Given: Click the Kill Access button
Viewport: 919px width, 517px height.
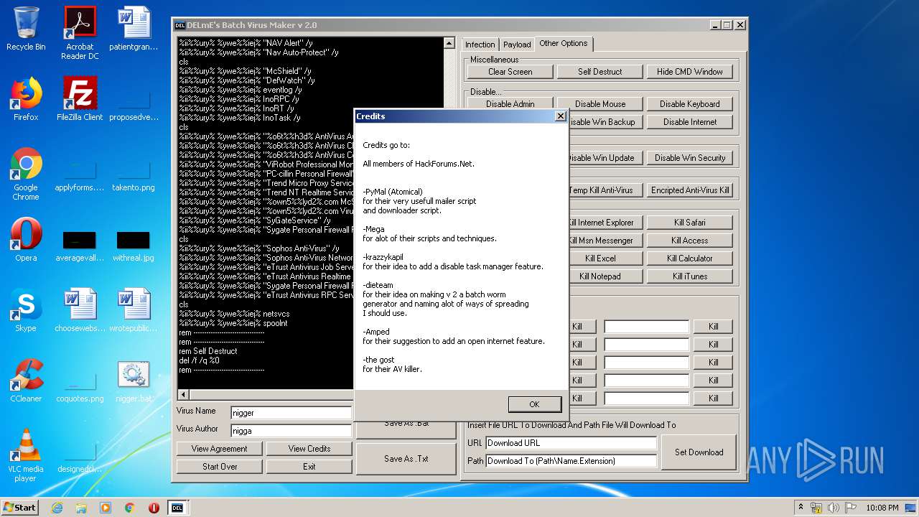Looking at the screenshot, I should pos(689,241).
